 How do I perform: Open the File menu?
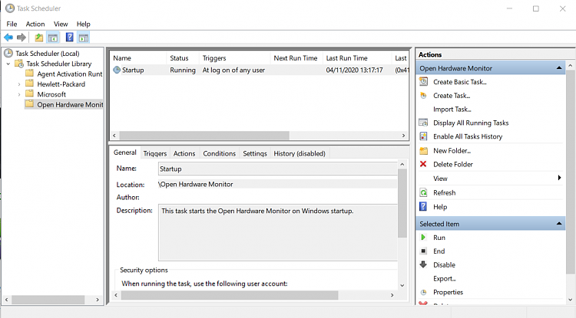point(12,24)
